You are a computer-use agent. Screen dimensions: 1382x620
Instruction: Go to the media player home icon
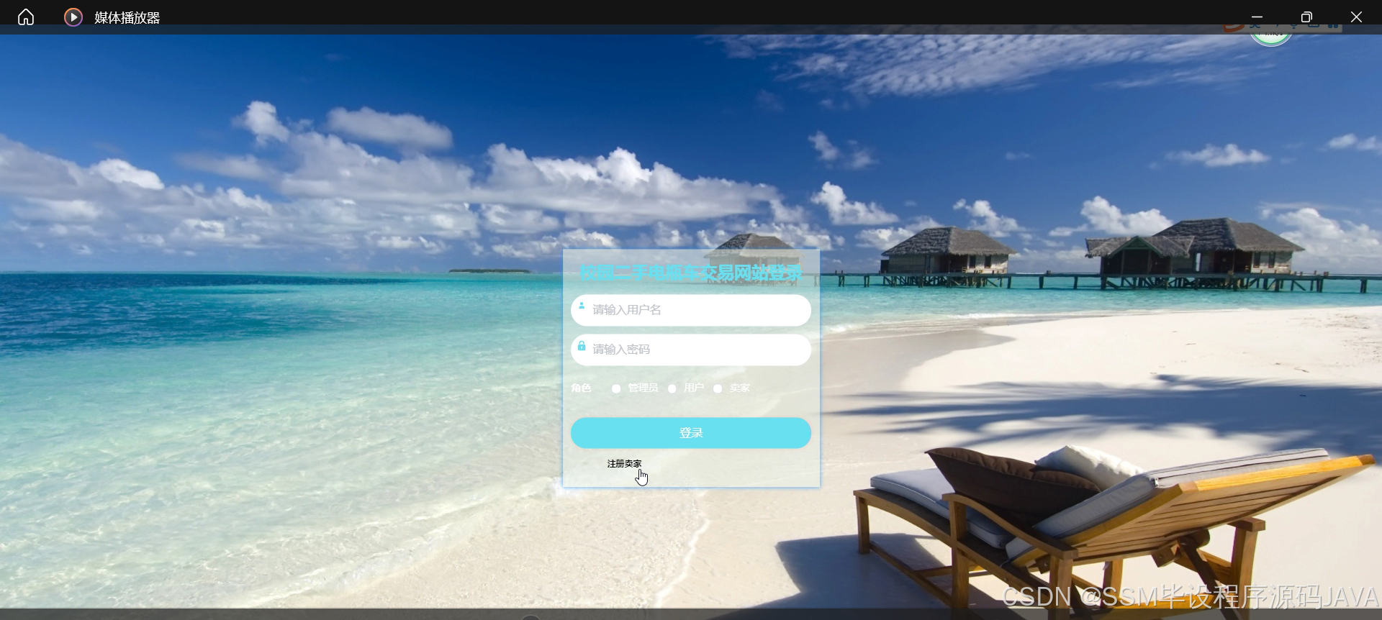pos(26,17)
